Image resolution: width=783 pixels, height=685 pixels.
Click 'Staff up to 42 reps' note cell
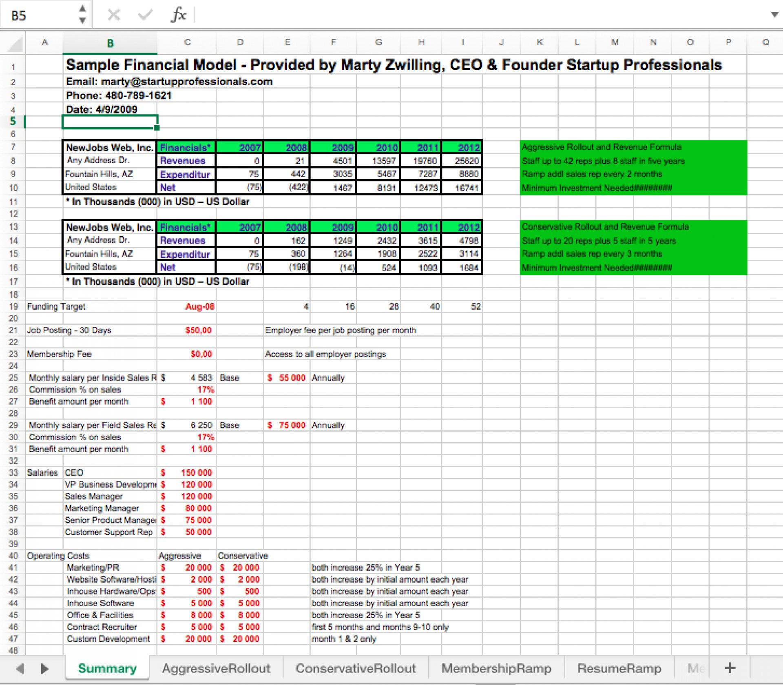(x=603, y=161)
